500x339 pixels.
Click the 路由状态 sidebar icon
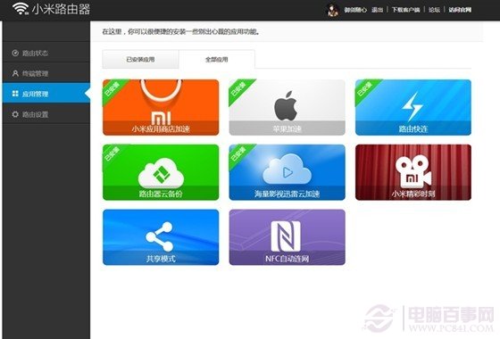pyautogui.click(x=15, y=53)
